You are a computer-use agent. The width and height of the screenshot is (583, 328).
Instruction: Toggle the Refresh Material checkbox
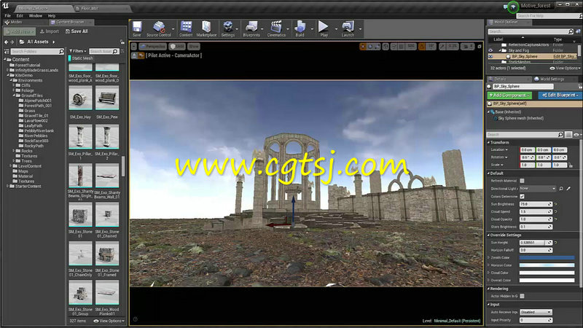522,181
